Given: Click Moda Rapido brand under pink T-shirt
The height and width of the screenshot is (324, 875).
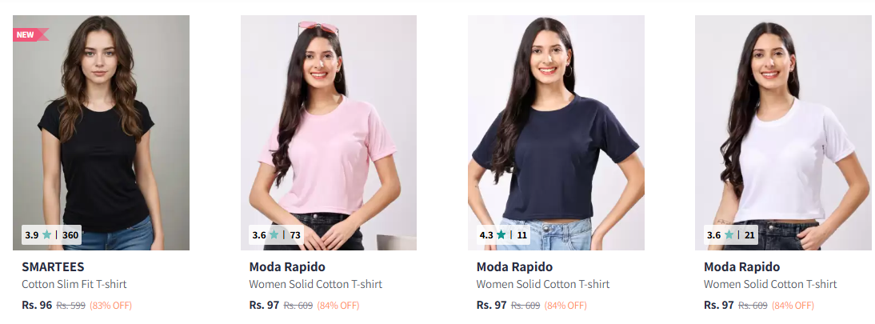Looking at the screenshot, I should (287, 267).
